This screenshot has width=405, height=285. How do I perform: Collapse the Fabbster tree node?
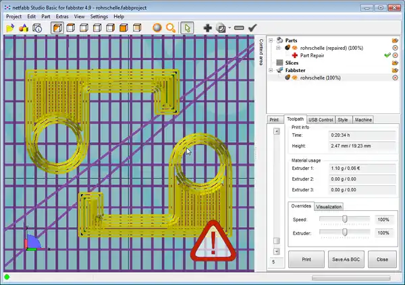[x=271, y=70]
